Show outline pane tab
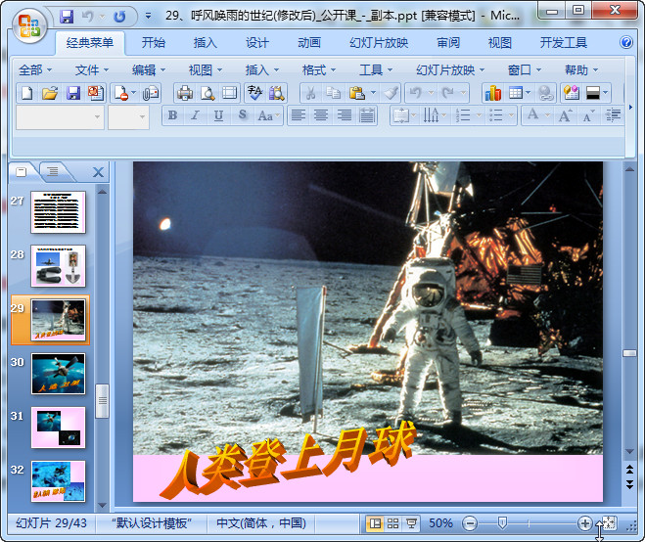The image size is (645, 542). click(x=52, y=171)
